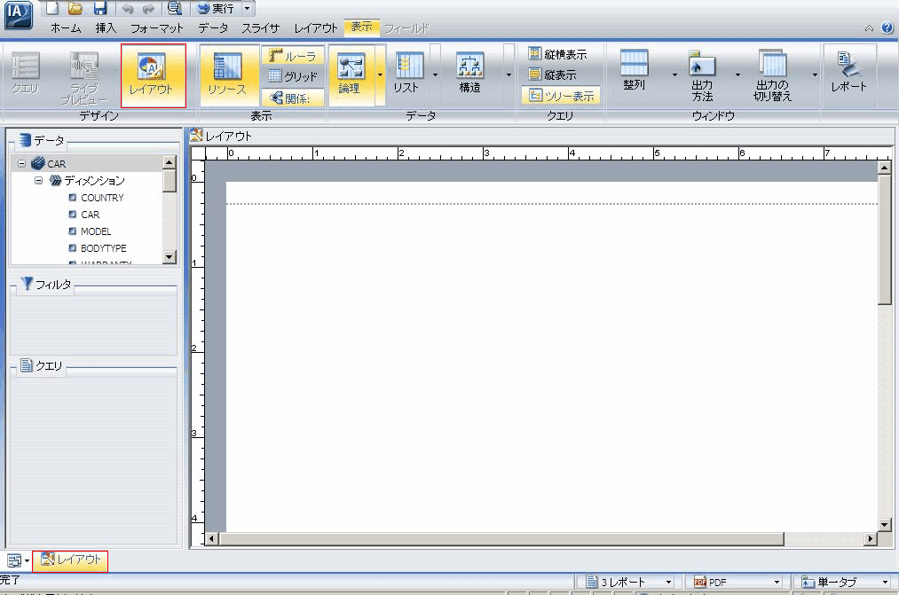Click the canvas scroll down arrow
The height and width of the screenshot is (595, 899).
tap(884, 525)
